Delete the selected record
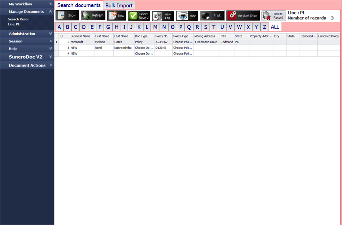 (x=274, y=16)
